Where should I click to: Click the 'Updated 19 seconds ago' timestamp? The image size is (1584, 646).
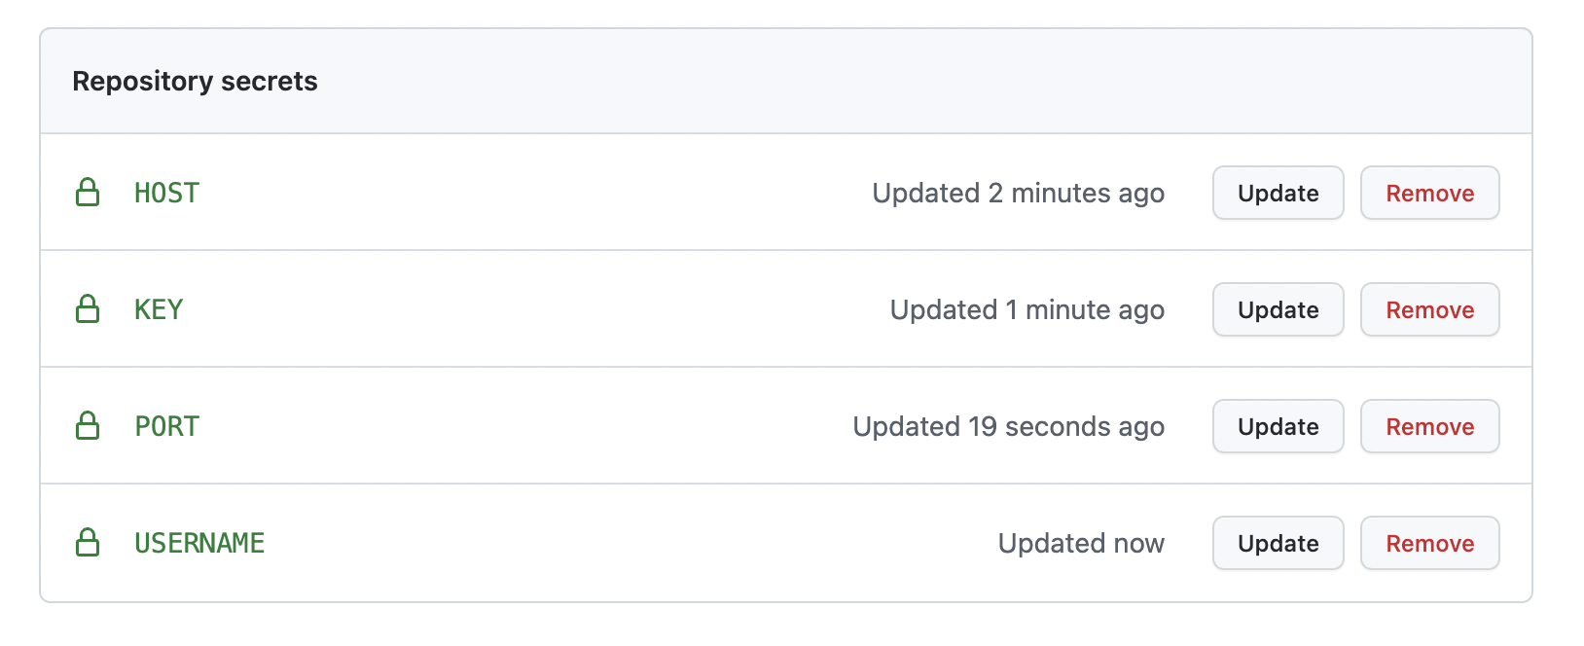1008,426
